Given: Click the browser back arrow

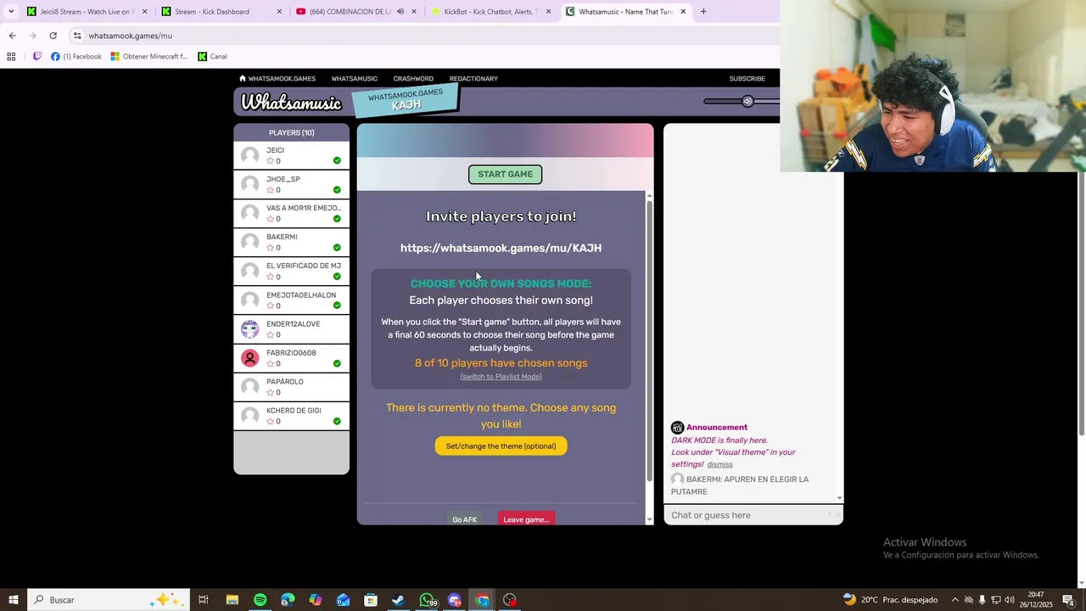Looking at the screenshot, I should [x=12, y=36].
